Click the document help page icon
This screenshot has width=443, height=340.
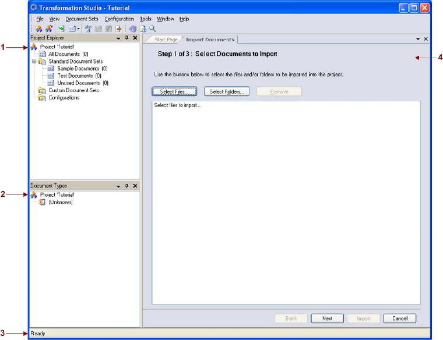click(x=143, y=29)
